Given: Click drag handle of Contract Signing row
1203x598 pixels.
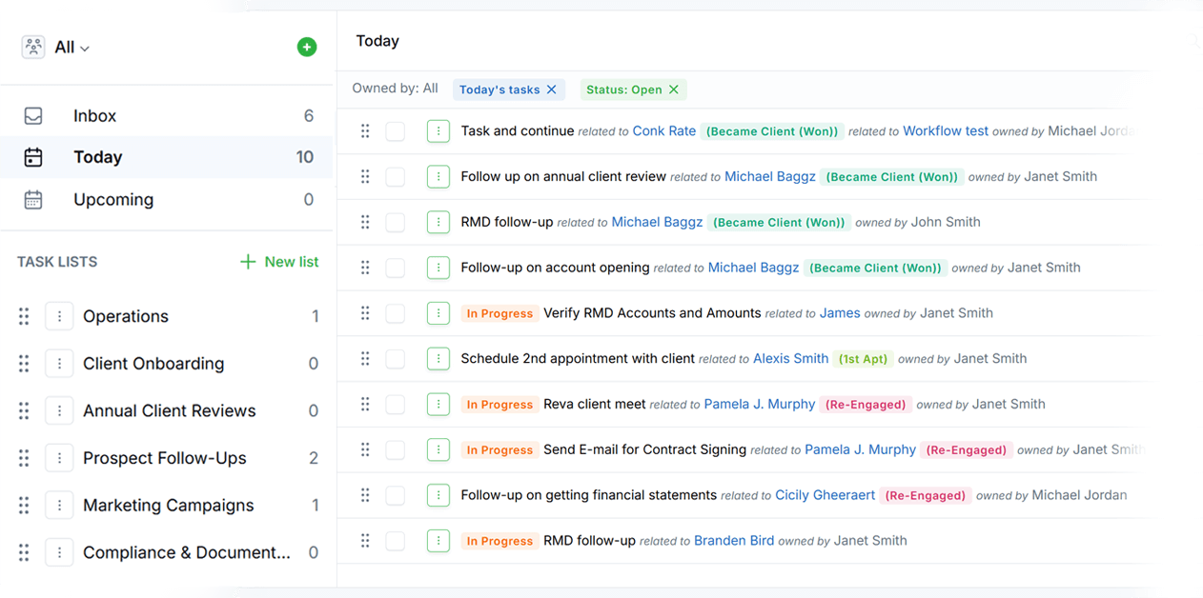Looking at the screenshot, I should [x=365, y=450].
